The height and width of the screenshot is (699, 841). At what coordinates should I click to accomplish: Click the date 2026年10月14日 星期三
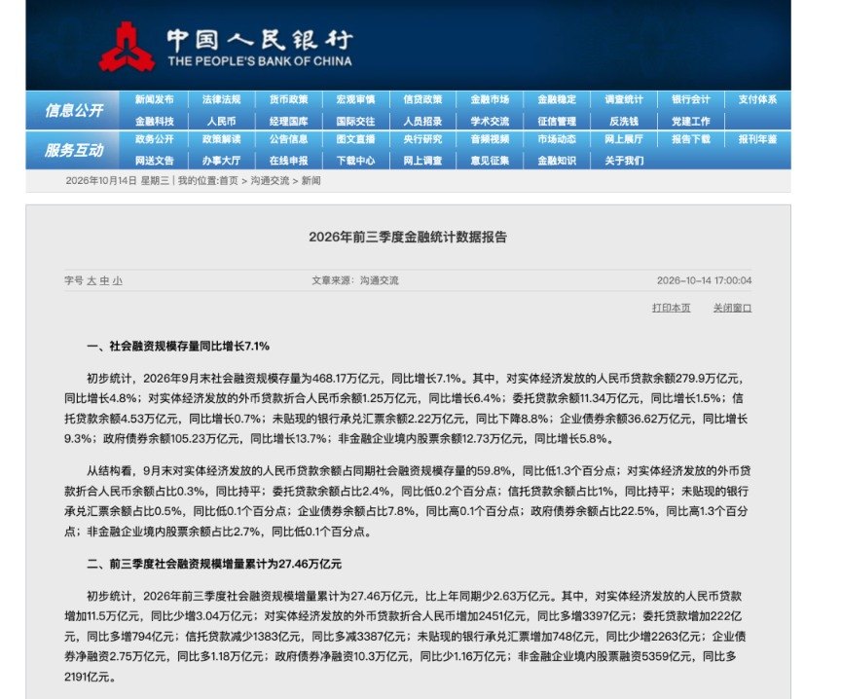click(118, 181)
